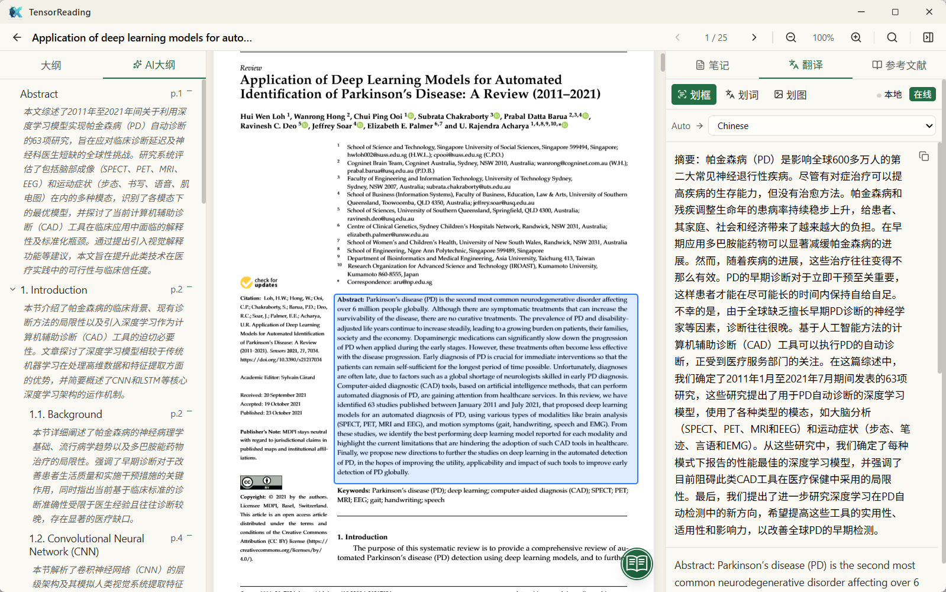Click the English source text under translation
Screen dimensions: 946x592
tap(797, 574)
